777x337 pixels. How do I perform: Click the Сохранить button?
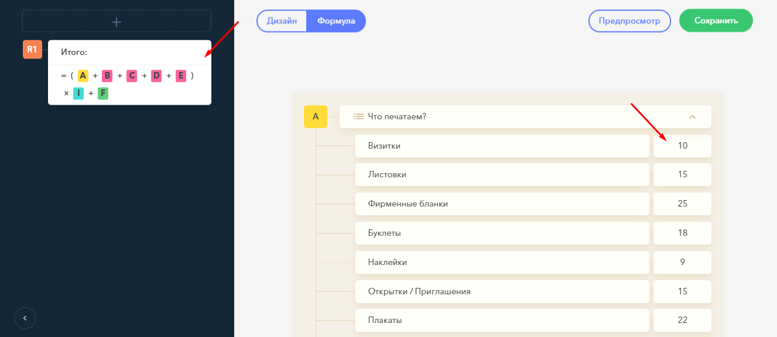tap(716, 21)
